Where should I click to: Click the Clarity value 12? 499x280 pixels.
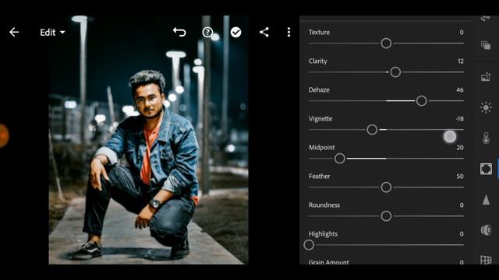point(461,61)
